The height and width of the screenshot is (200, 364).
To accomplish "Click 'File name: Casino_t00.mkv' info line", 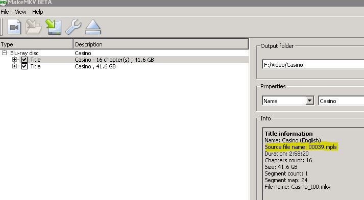I will tap(297, 187).
